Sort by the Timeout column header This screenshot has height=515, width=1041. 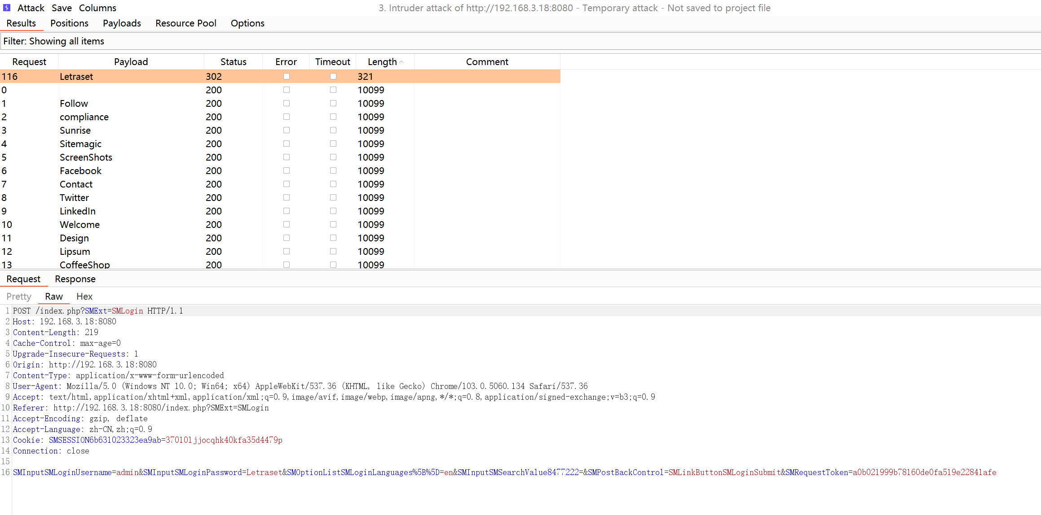click(333, 62)
